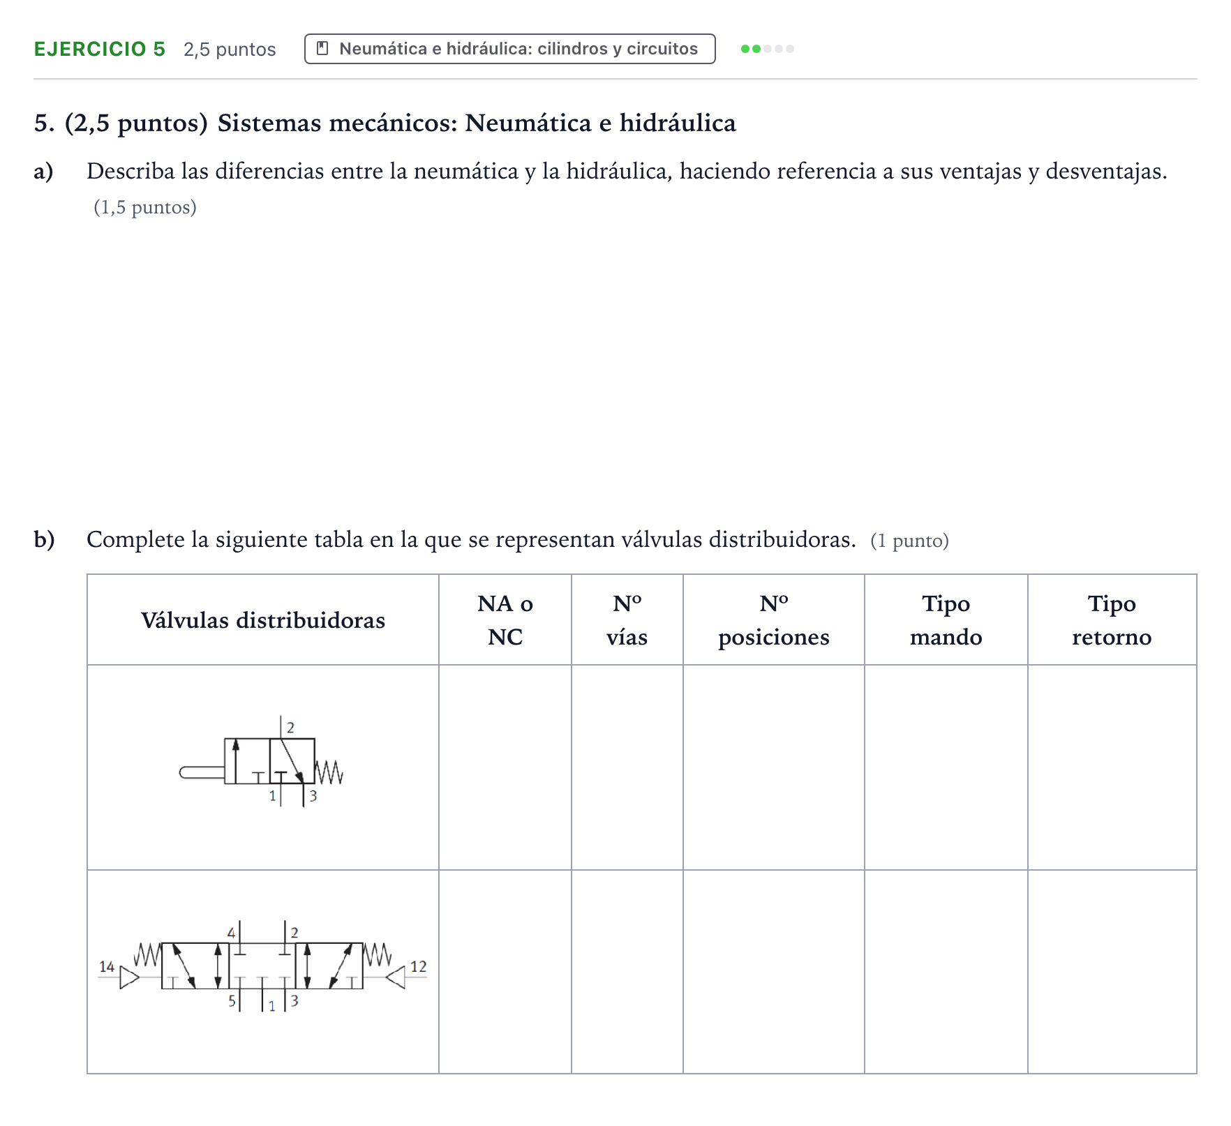Click the empty Tipo mando cell for the second valve

pyautogui.click(x=946, y=972)
